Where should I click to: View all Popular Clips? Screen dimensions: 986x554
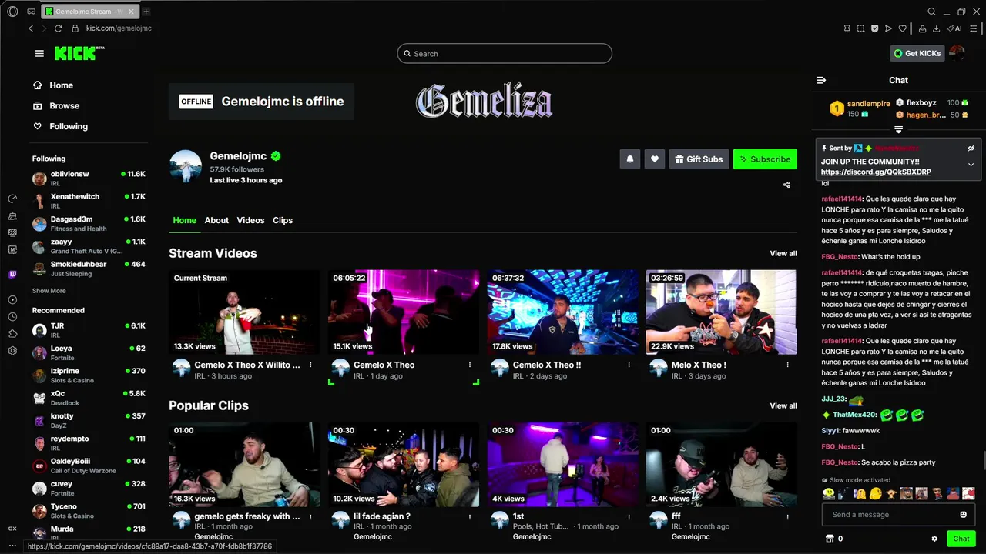coord(783,405)
